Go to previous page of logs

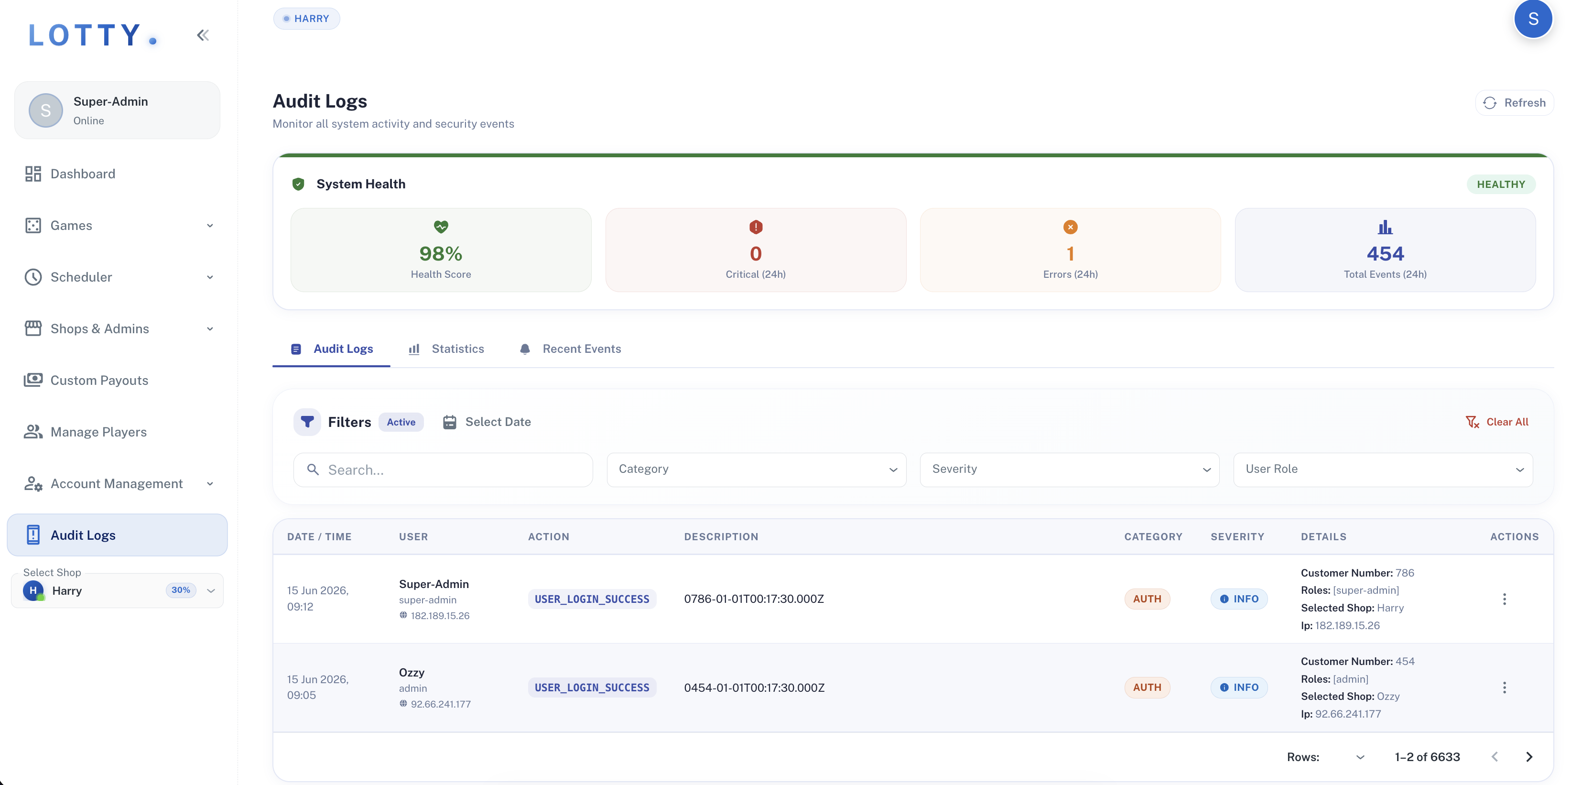(1495, 757)
